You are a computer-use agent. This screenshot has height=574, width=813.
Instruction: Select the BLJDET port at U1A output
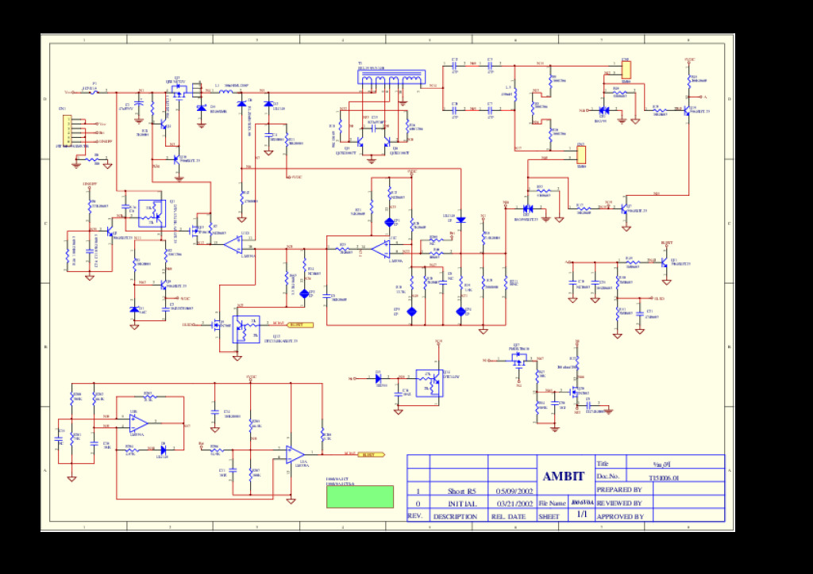[x=372, y=455]
